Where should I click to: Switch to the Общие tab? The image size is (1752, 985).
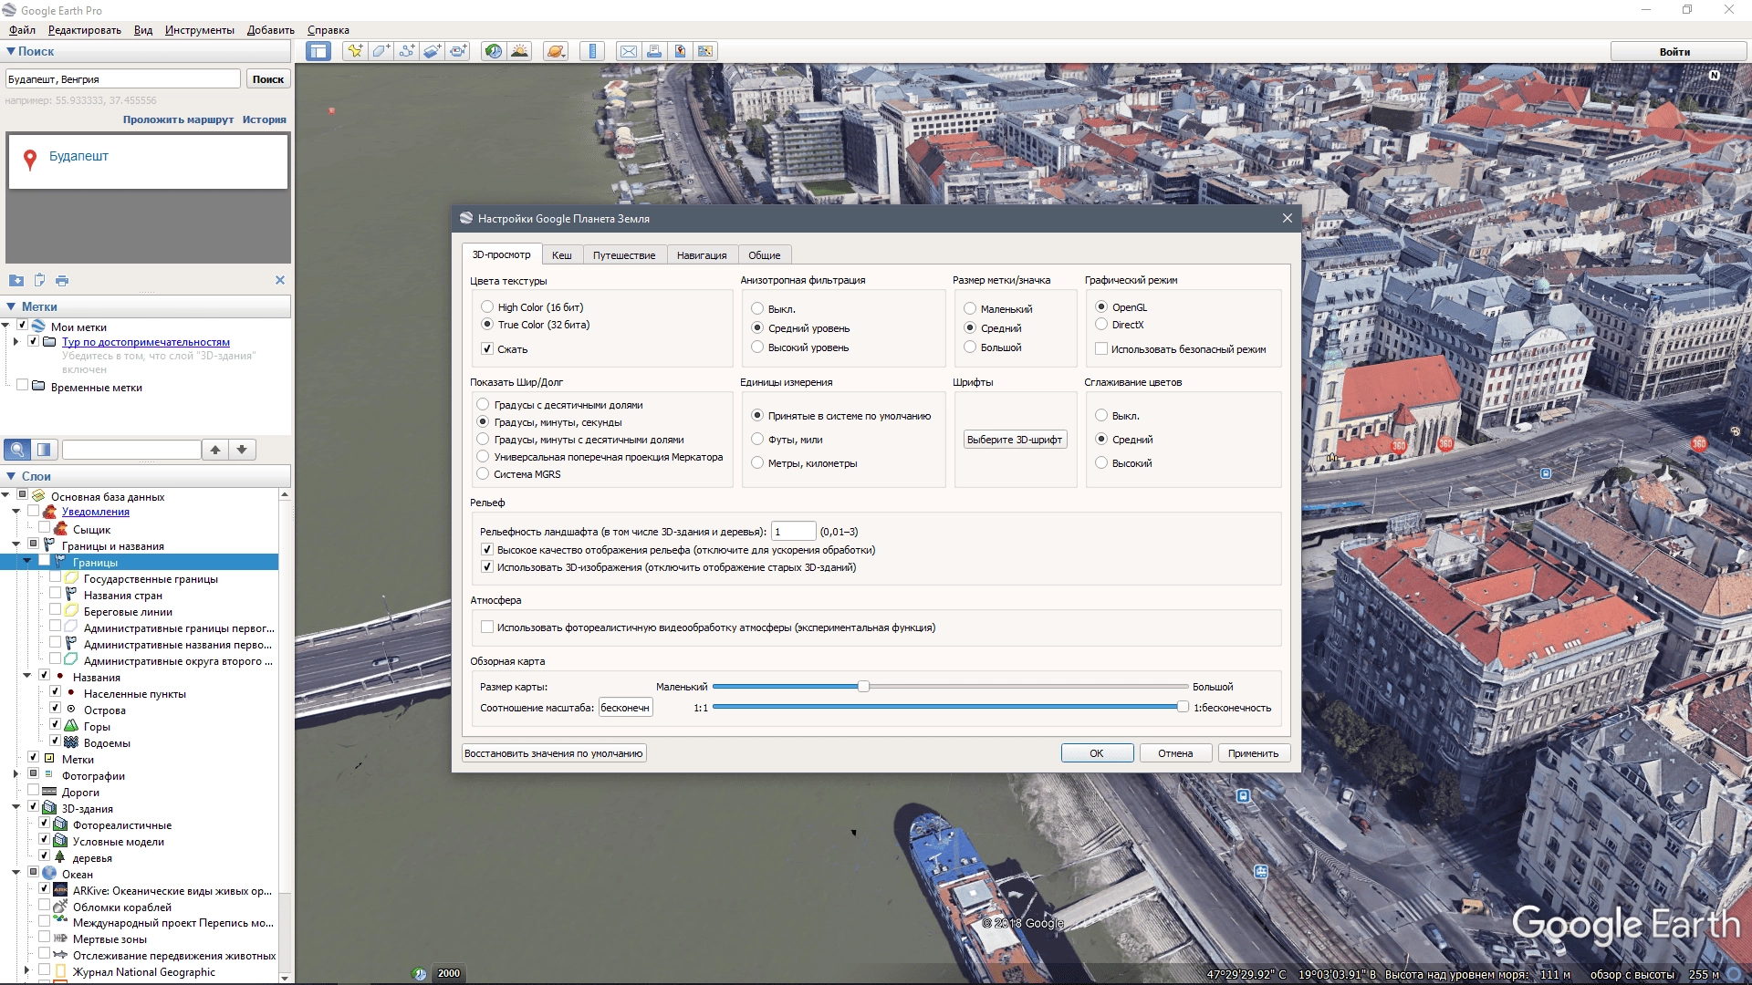point(765,255)
